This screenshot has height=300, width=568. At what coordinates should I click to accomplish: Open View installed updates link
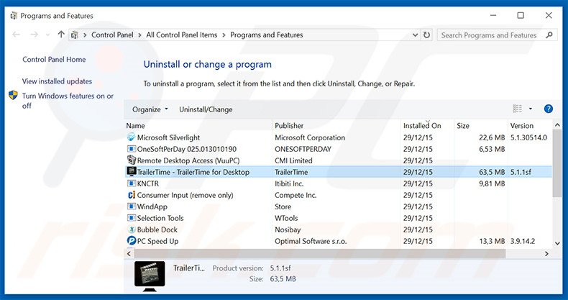point(57,81)
